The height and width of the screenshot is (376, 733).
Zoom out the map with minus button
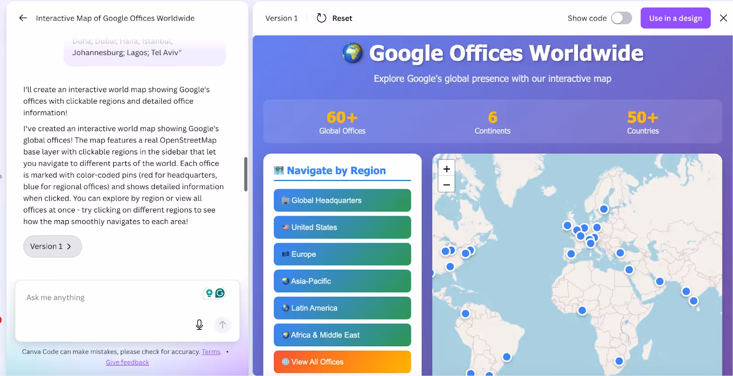tap(447, 185)
